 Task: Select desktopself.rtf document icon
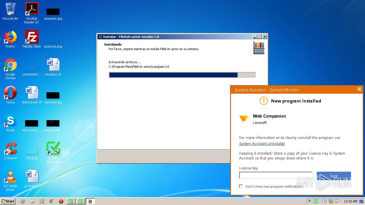[32, 95]
